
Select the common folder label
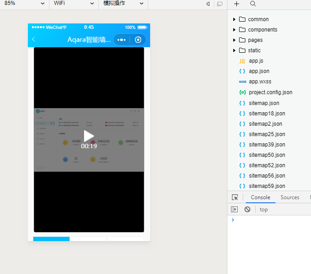coord(258,19)
